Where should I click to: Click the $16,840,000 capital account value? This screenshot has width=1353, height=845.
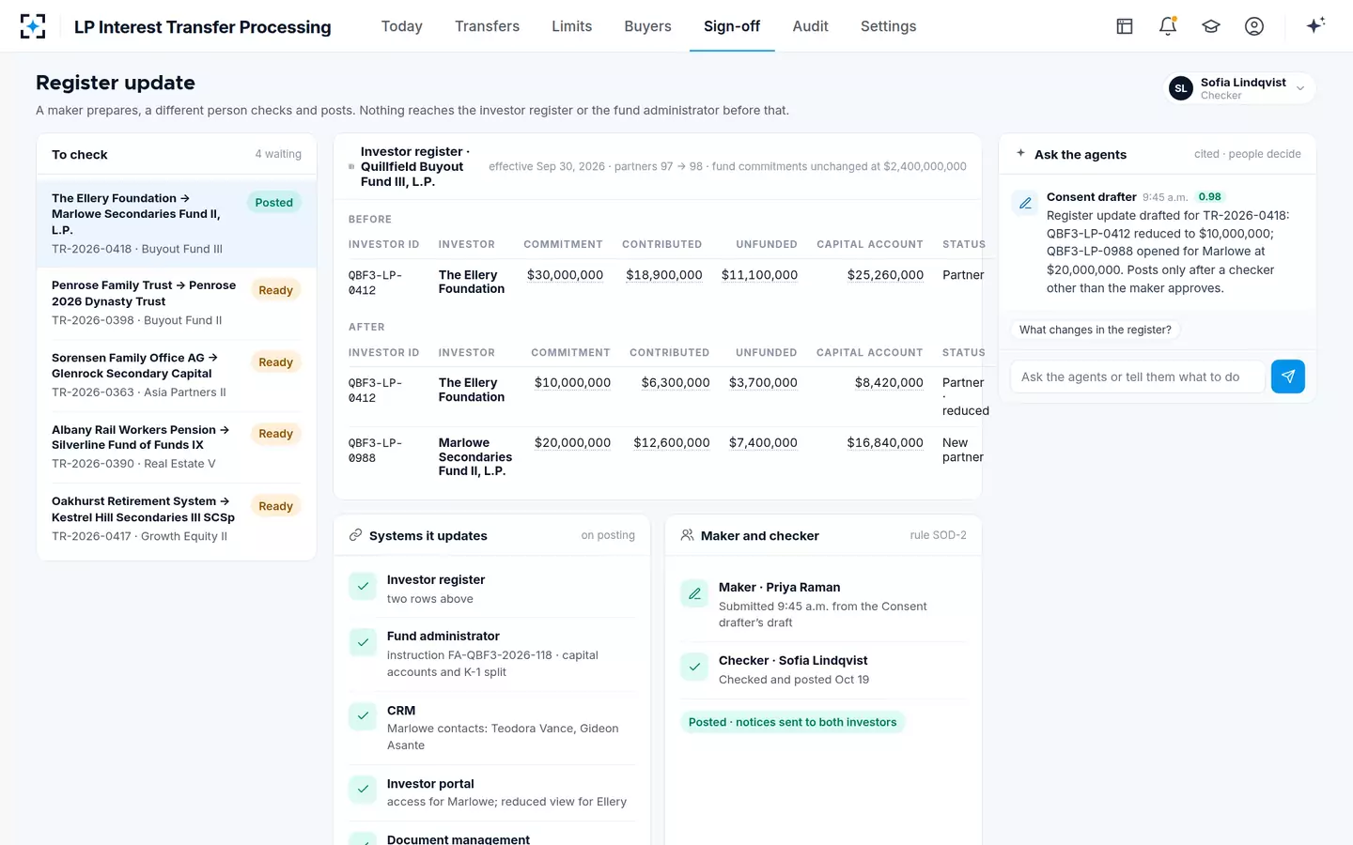coord(885,443)
